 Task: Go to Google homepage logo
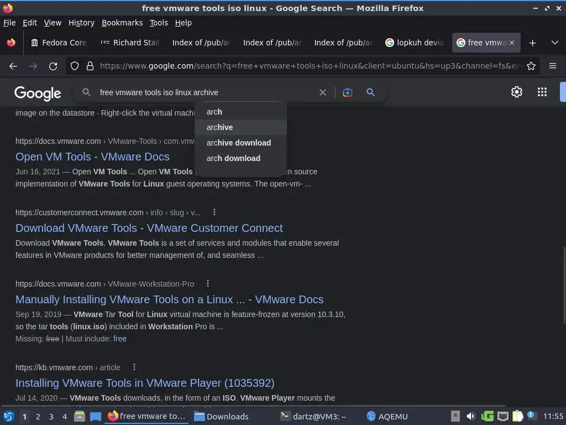tap(38, 93)
